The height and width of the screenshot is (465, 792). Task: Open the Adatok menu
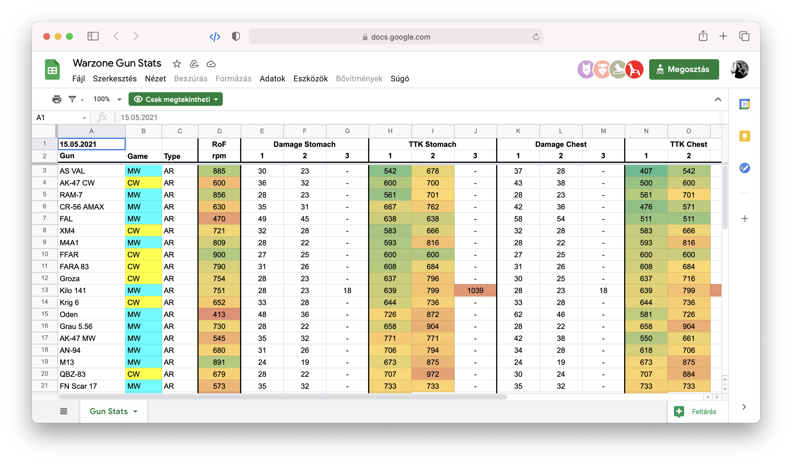272,79
